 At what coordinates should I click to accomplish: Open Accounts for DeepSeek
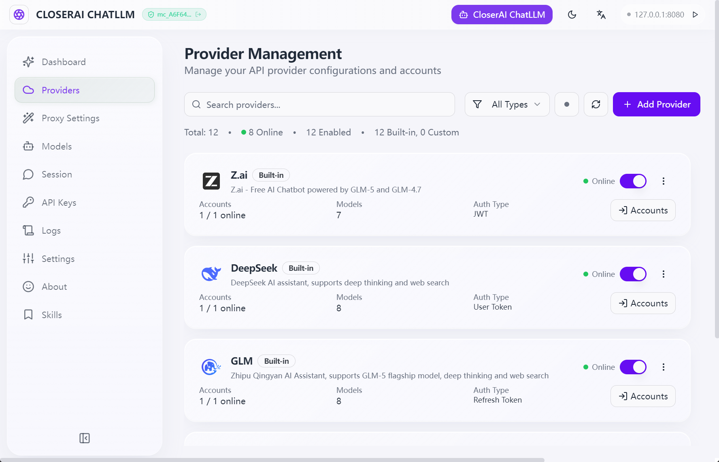pos(643,303)
